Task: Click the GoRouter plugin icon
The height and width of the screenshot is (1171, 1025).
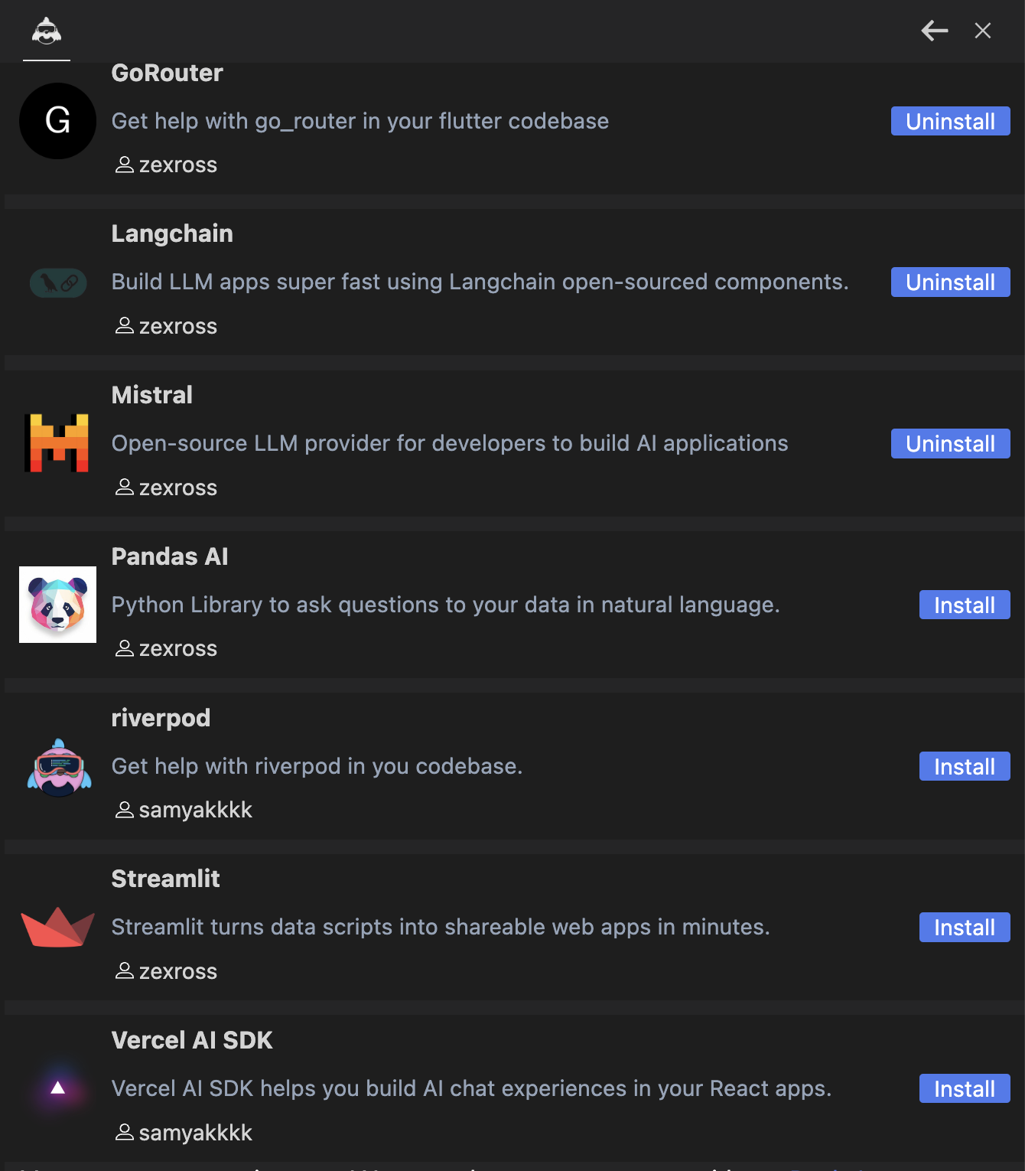Action: (x=57, y=121)
